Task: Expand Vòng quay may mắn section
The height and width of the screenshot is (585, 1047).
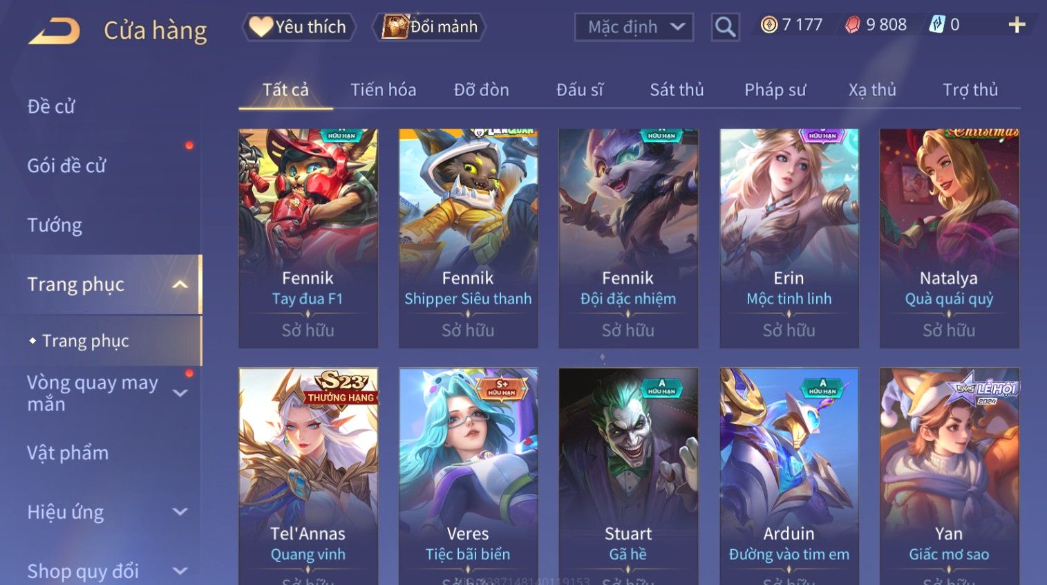Action: pyautogui.click(x=180, y=393)
